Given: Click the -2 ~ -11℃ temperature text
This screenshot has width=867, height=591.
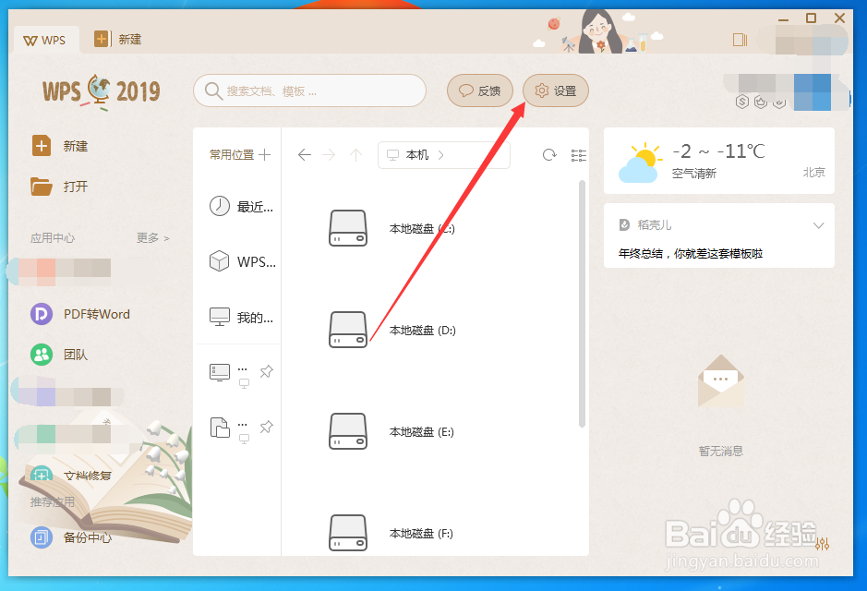Looking at the screenshot, I should [718, 151].
